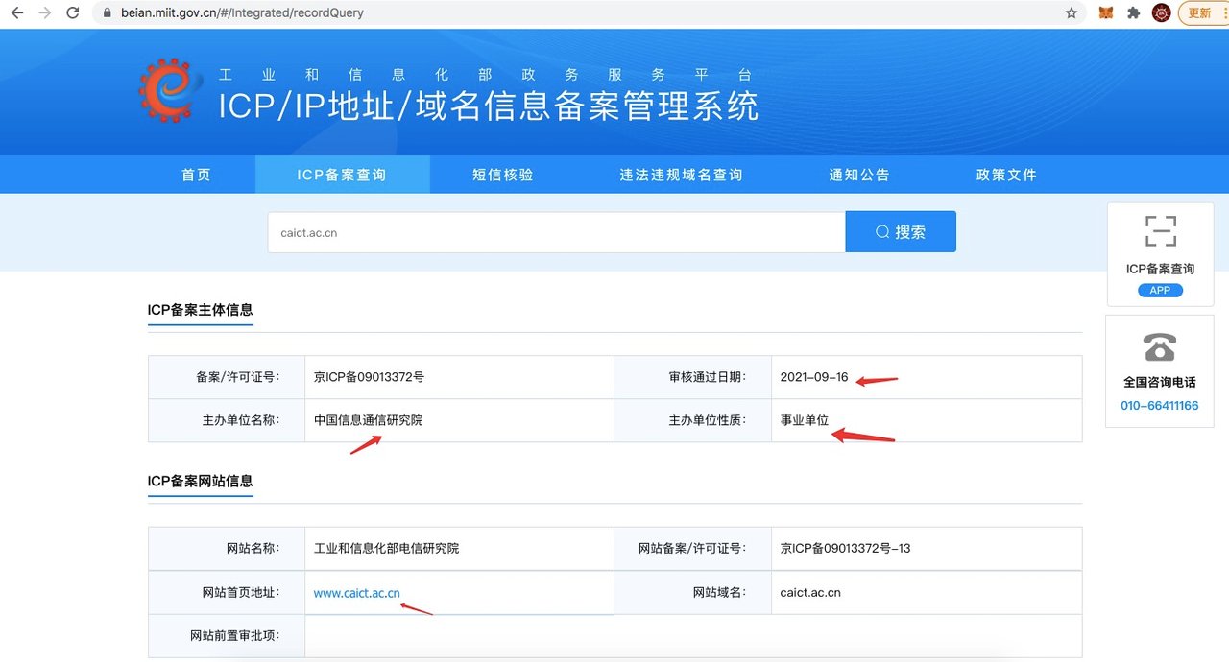Image resolution: width=1229 pixels, height=662 pixels.
Task: Click the blue 搜索 search button
Action: pos(901,232)
